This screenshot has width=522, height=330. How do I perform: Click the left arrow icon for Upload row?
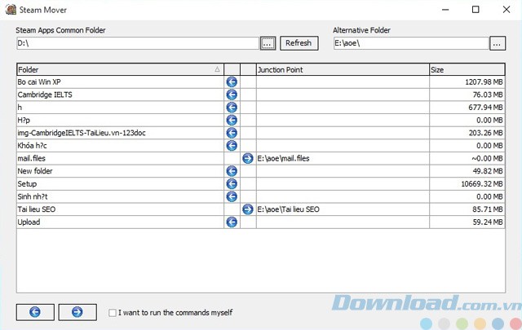tap(232, 222)
